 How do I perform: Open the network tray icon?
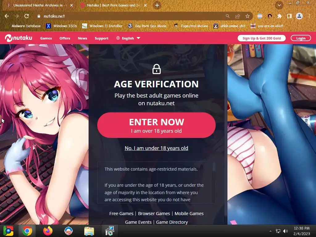[278, 231]
